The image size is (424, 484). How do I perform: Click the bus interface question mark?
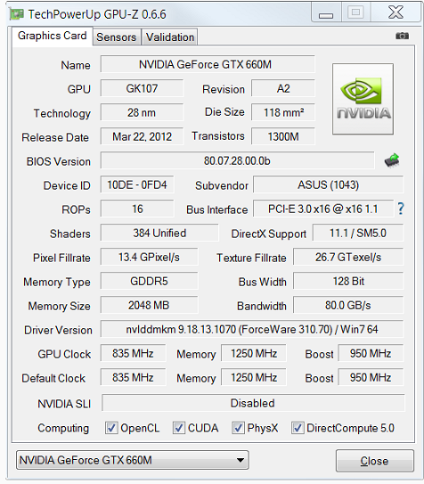click(x=400, y=209)
